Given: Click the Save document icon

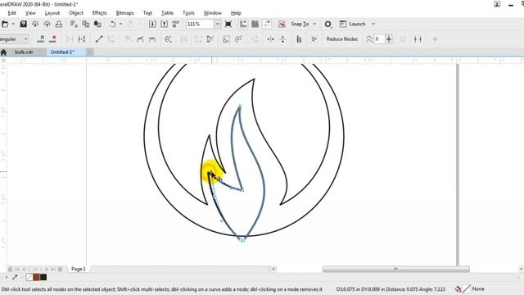Looking at the screenshot, I should tap(23, 24).
